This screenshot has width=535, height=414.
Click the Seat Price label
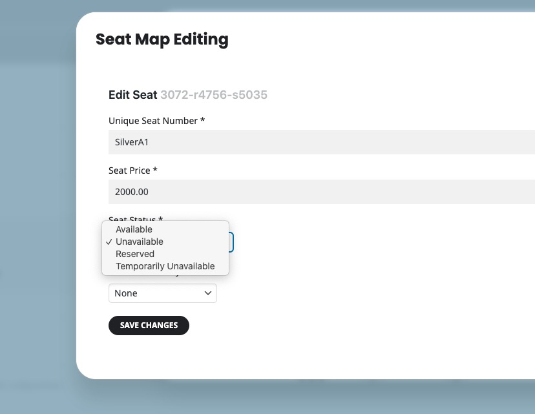(x=132, y=171)
